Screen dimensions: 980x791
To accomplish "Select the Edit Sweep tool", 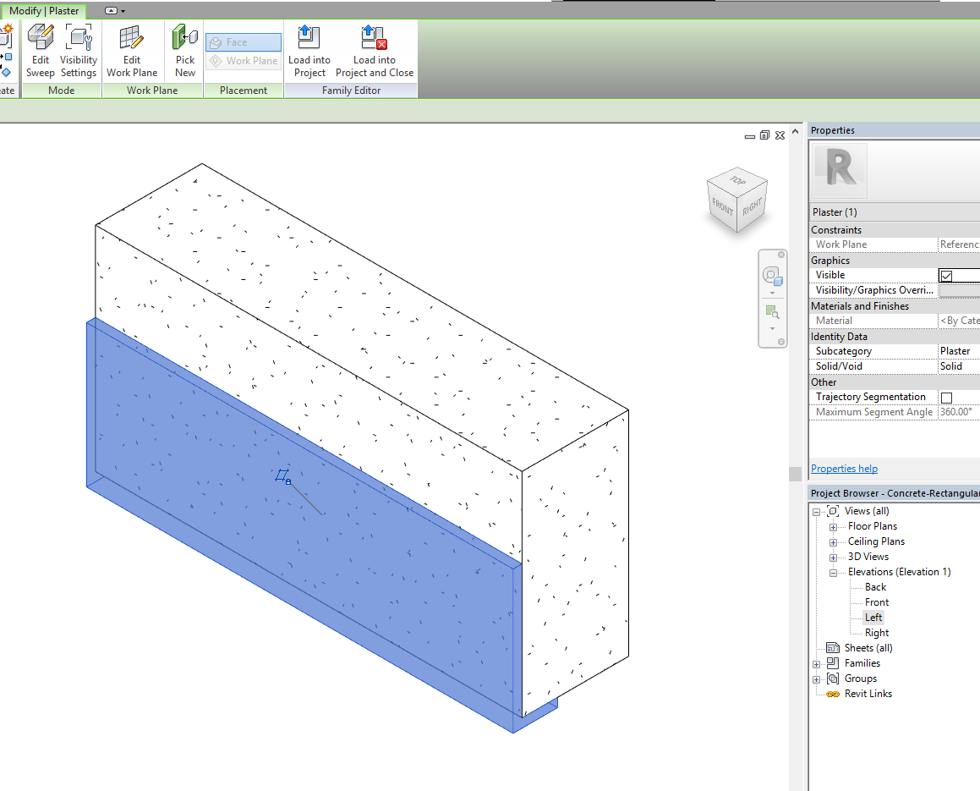I will pos(40,49).
